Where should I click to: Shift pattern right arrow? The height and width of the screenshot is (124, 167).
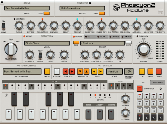101,72
